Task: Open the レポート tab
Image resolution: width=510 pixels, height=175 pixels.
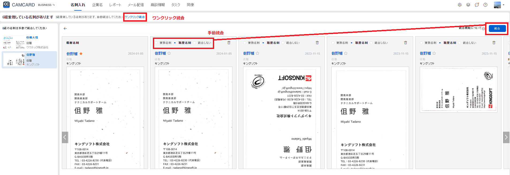Action: click(115, 5)
